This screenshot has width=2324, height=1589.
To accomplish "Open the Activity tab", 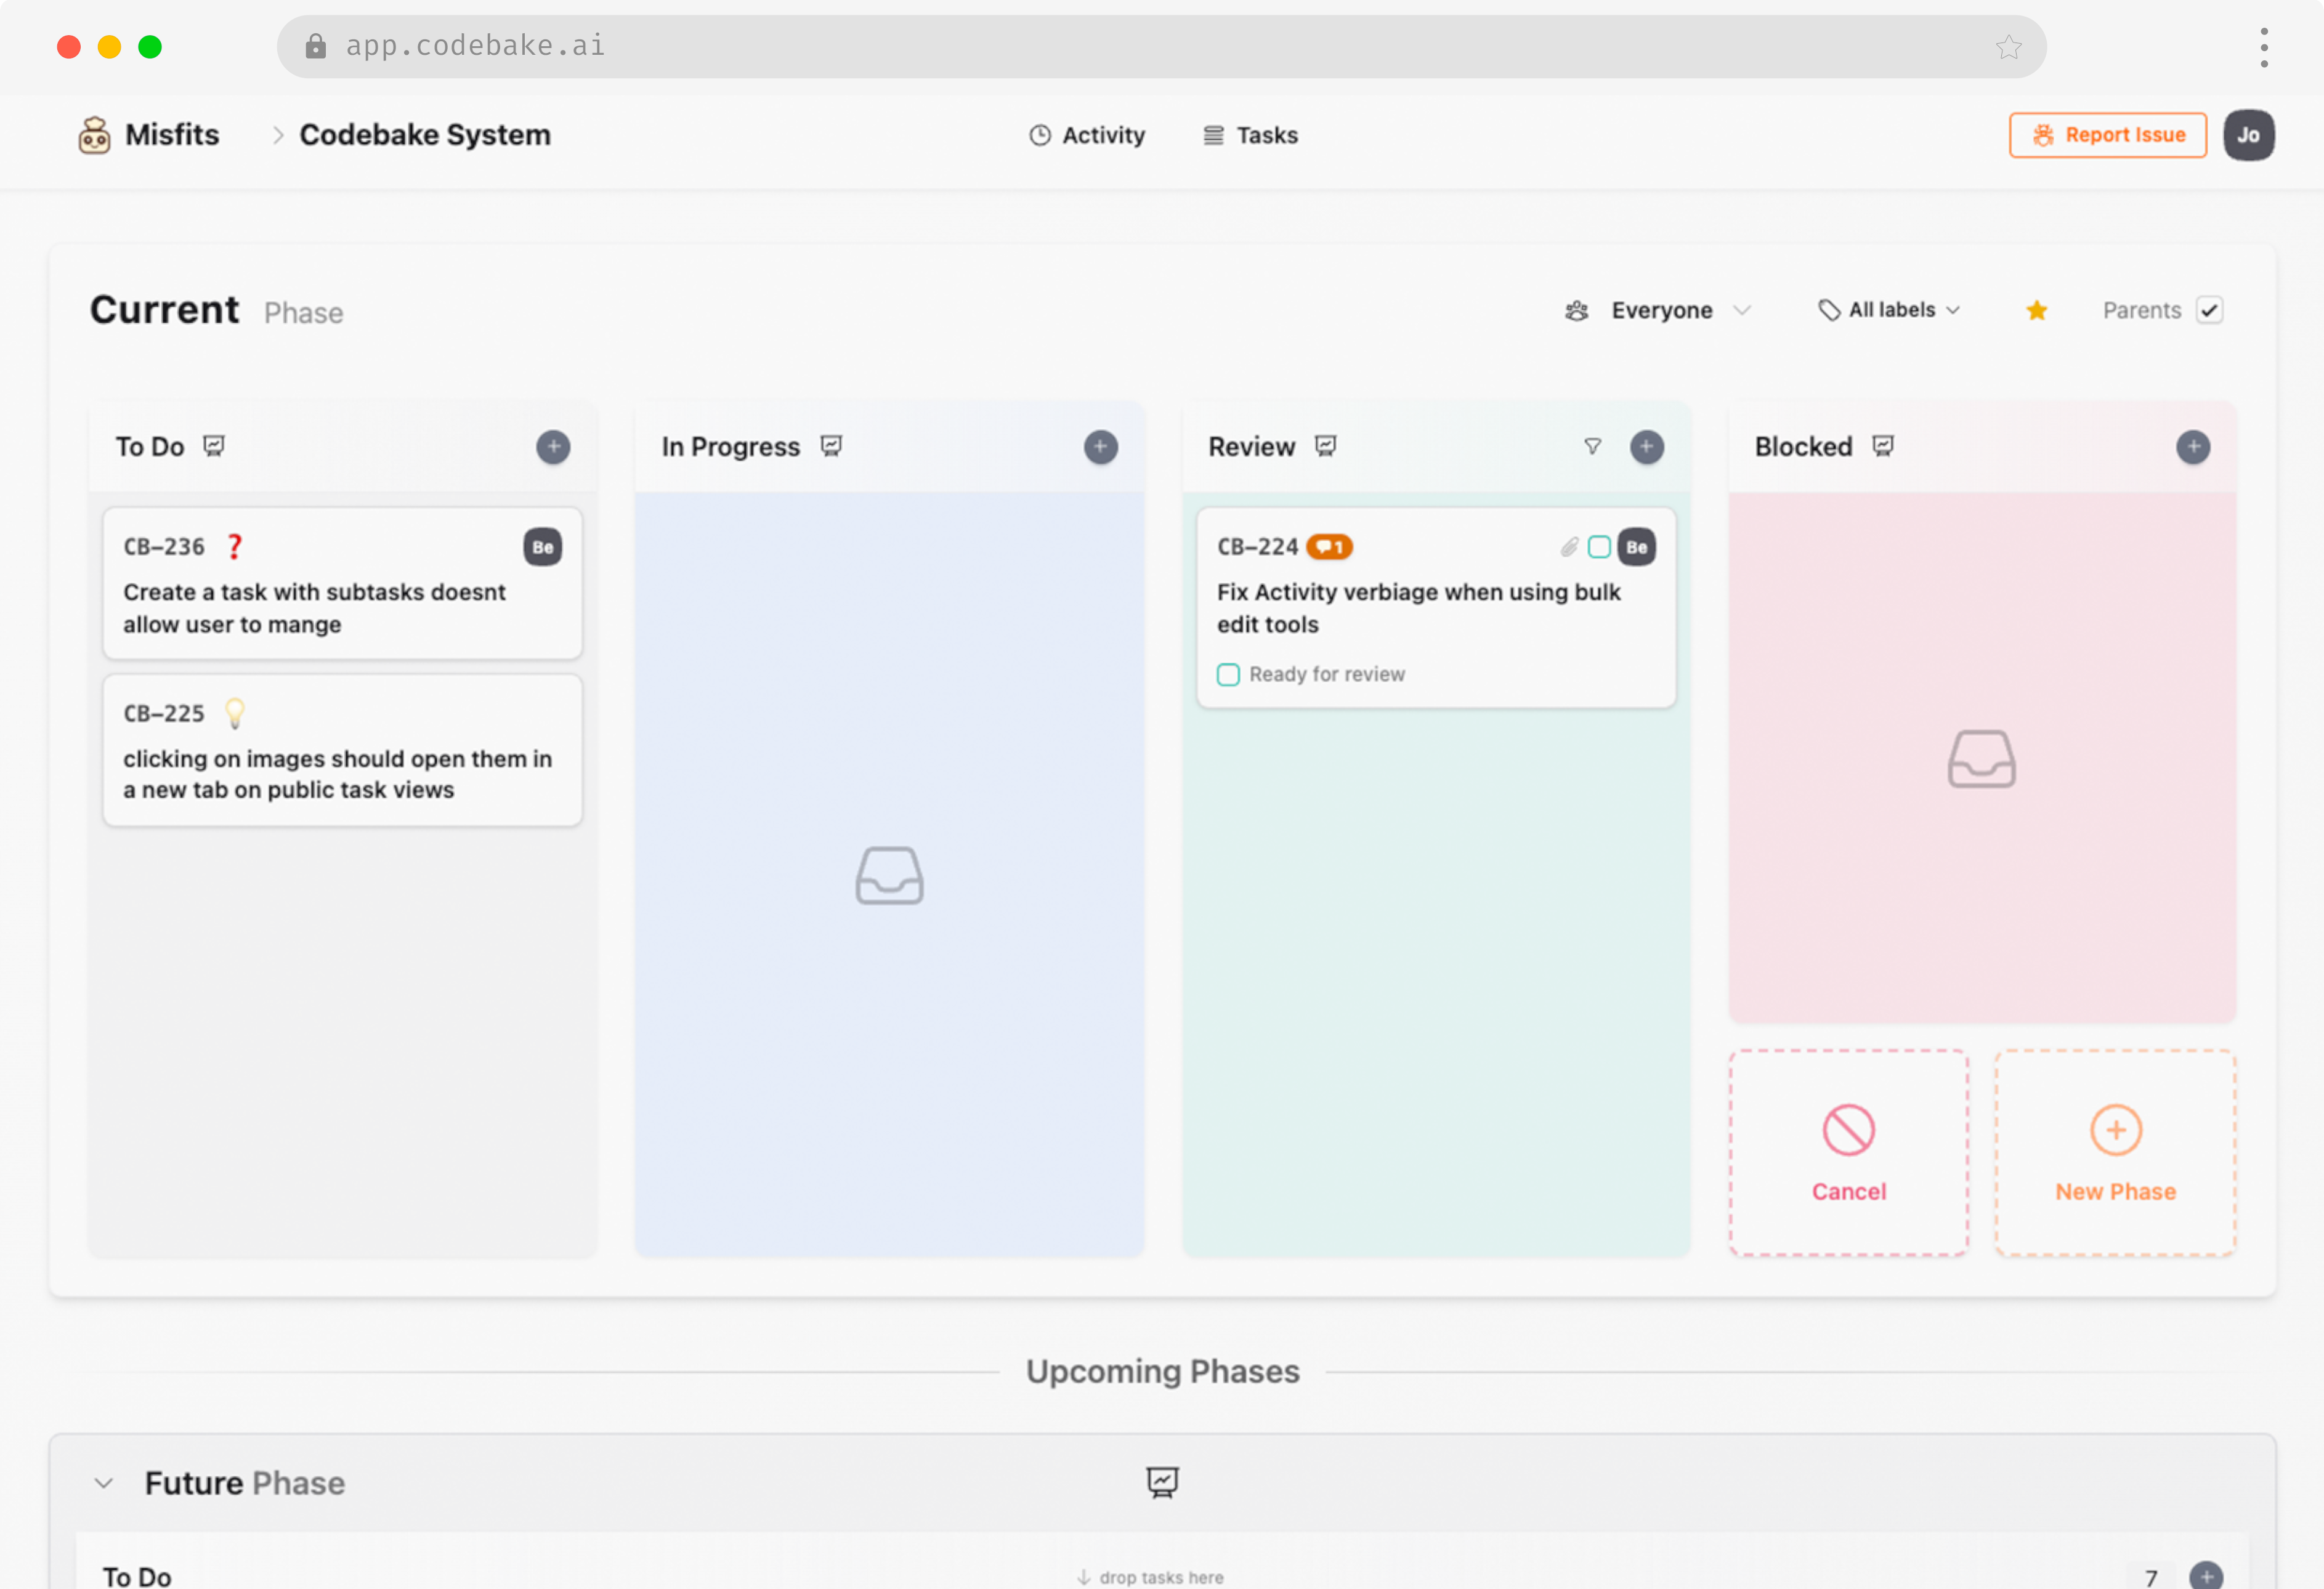I will tap(1087, 135).
